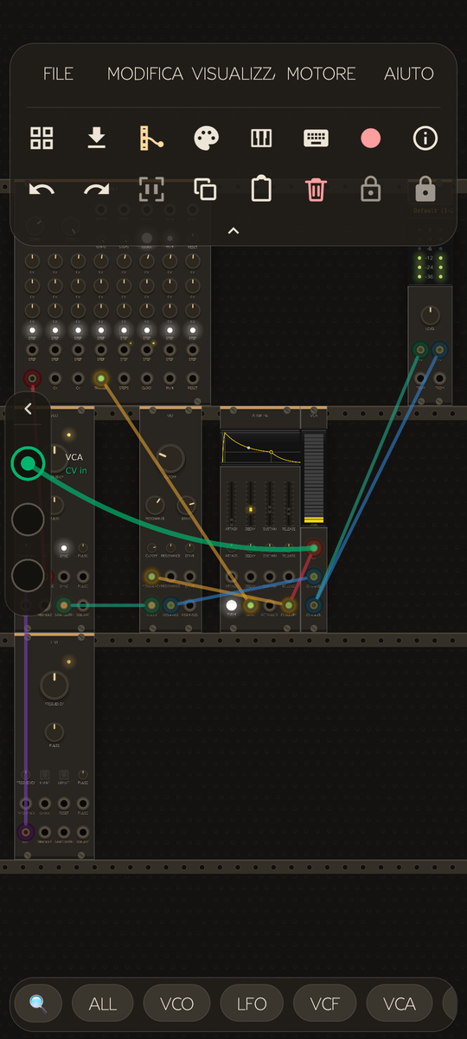Screen dimensions: 467x1039
Task: Open the MOTORE menu
Action: (x=321, y=74)
